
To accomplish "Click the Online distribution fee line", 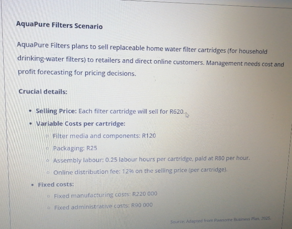I will pyautogui.click(x=140, y=171).
